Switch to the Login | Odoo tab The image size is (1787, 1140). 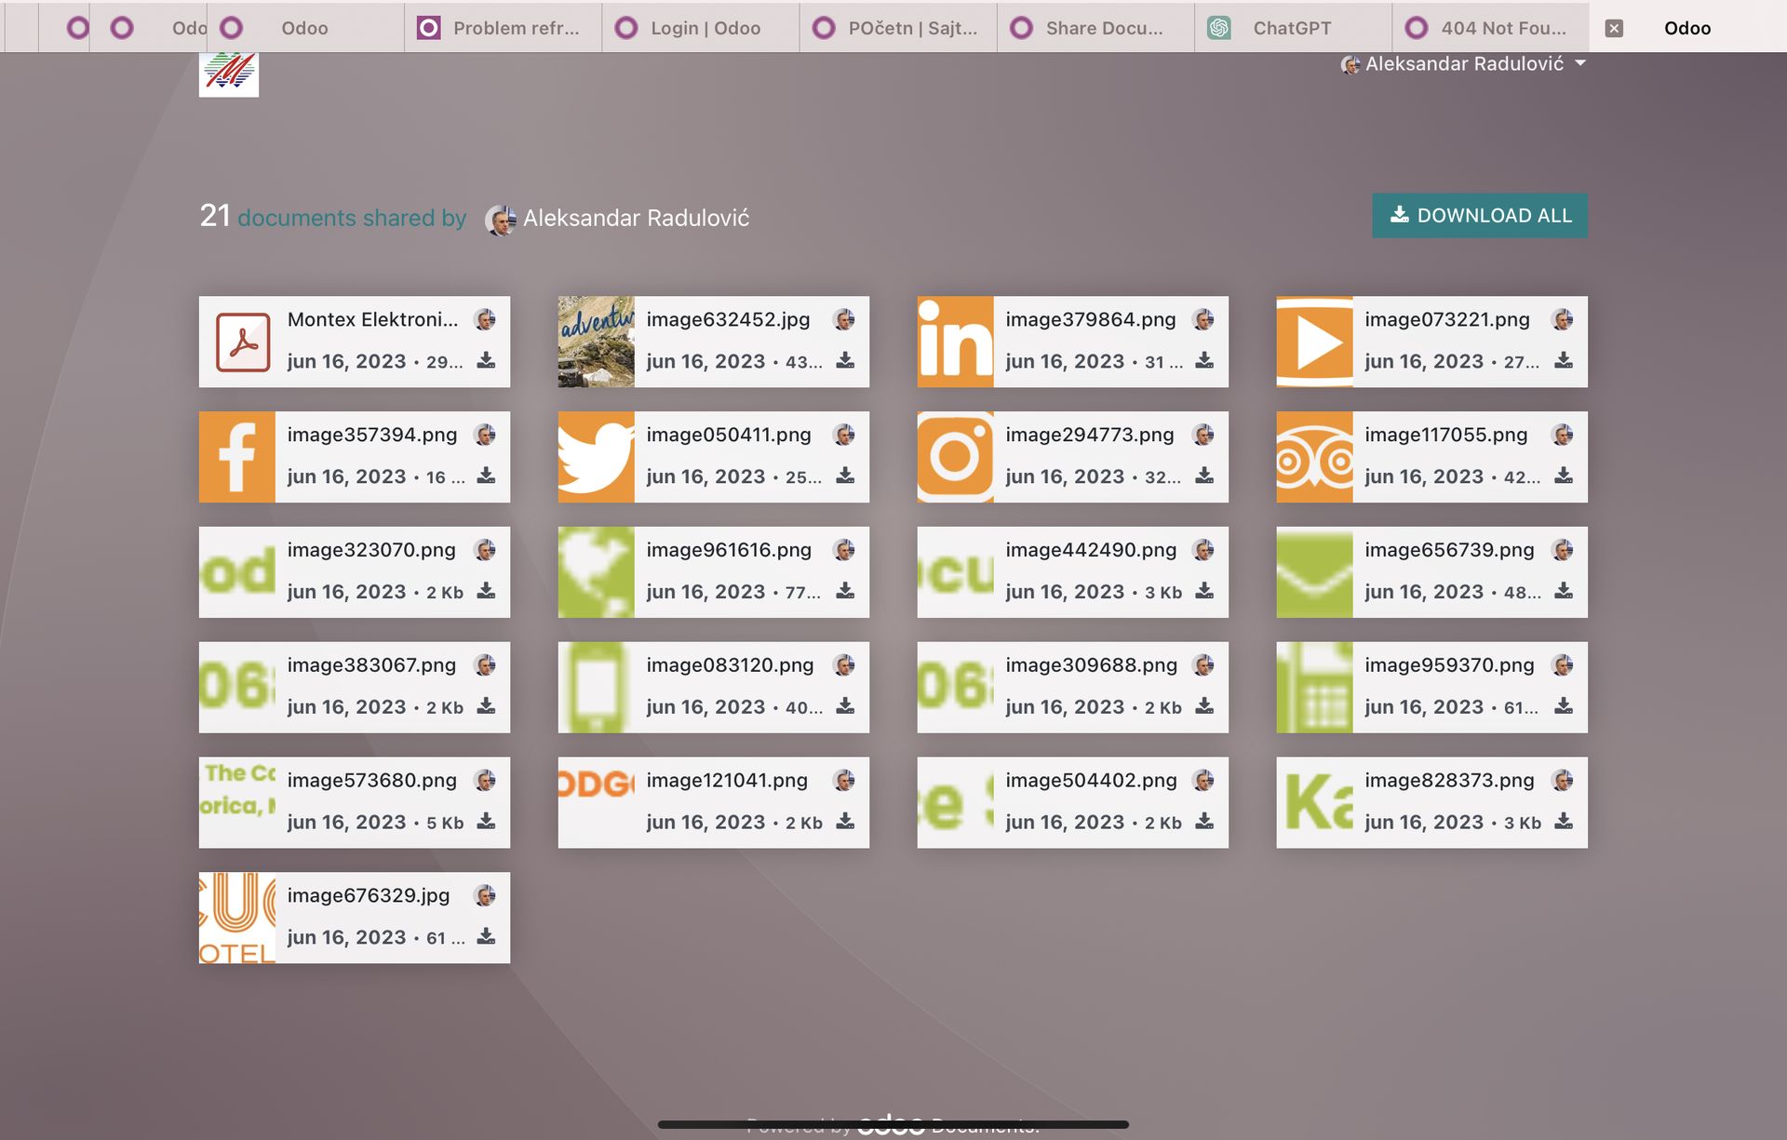click(x=701, y=28)
